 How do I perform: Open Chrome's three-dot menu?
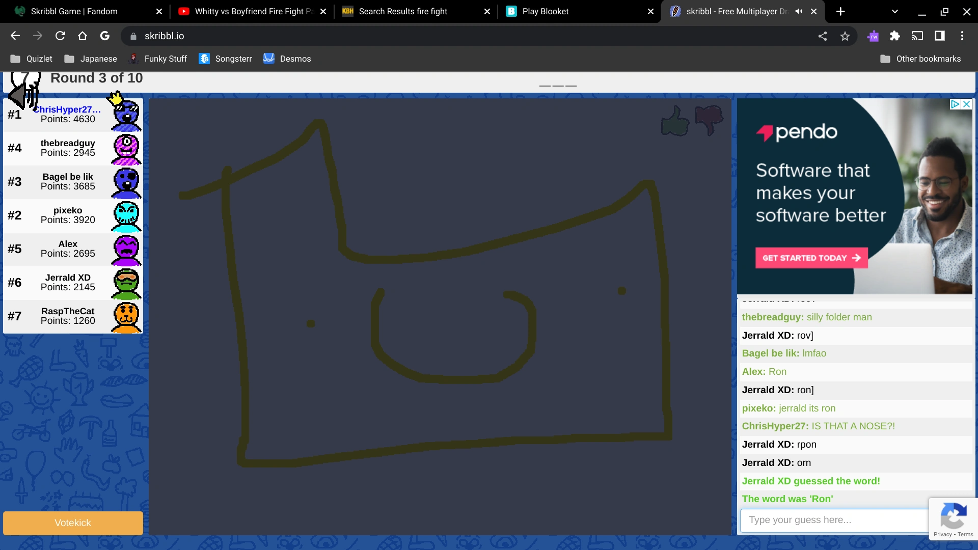point(963,36)
